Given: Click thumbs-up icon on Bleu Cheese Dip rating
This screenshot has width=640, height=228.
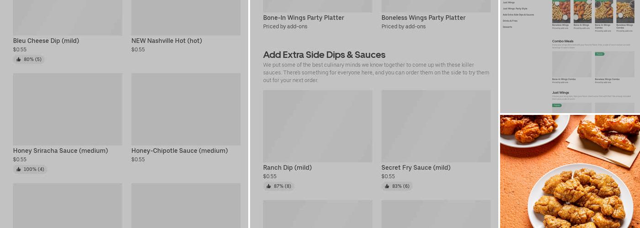Looking at the screenshot, I should [19, 59].
